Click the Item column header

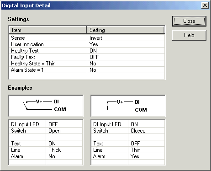[x=48, y=30]
